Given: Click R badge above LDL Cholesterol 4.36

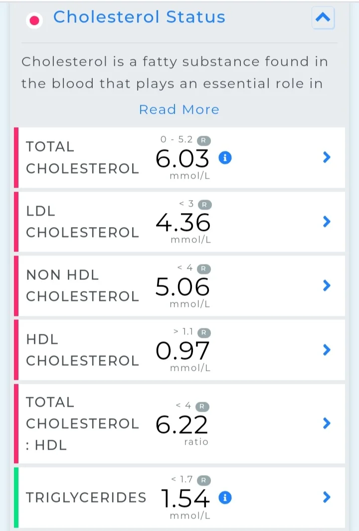Looking at the screenshot, I should tap(204, 205).
